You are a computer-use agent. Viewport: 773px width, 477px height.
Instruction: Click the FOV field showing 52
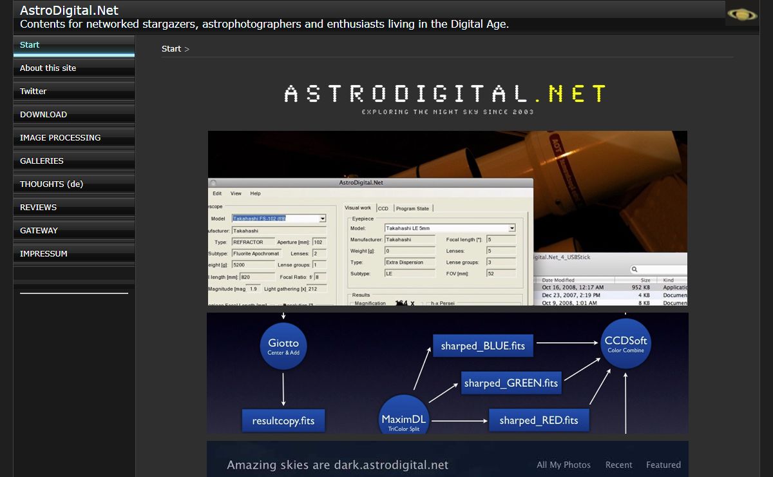click(x=501, y=273)
